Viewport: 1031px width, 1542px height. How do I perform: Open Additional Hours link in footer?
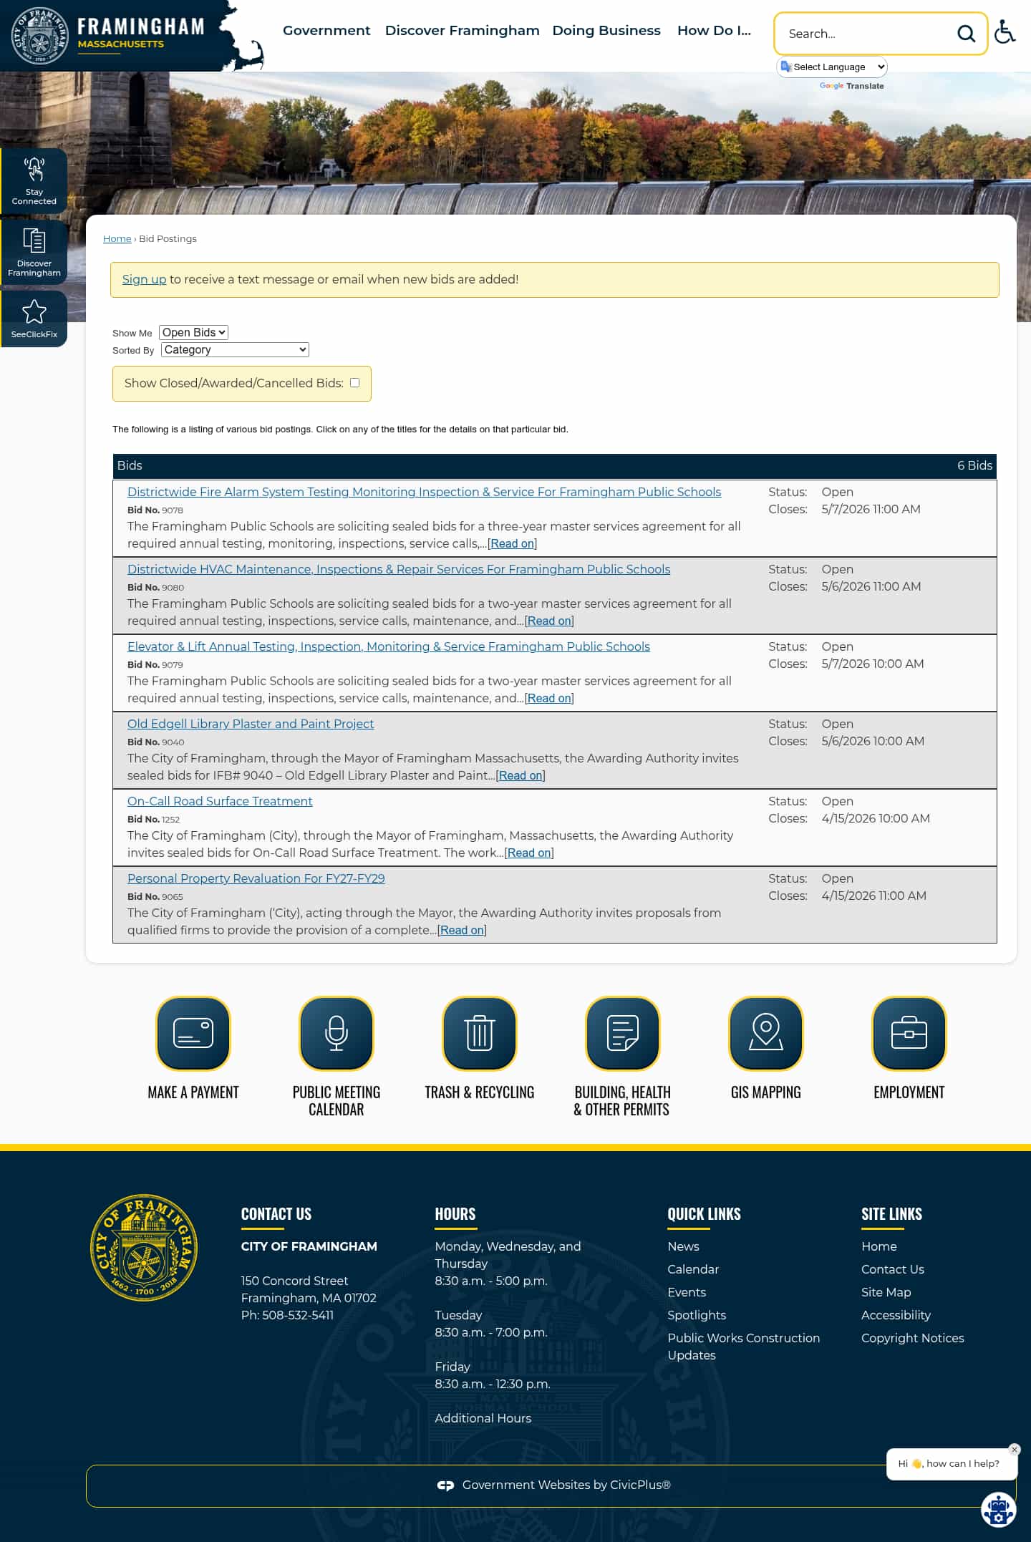point(483,1418)
